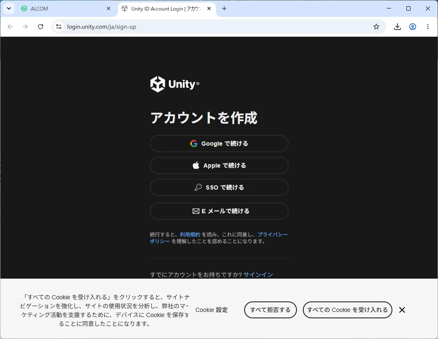The image size is (438, 339).
Task: Click the すでにアカウントをお持ちですか? text
Action: point(196,275)
